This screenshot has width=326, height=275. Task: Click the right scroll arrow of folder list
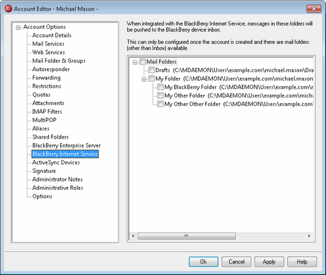(309, 236)
